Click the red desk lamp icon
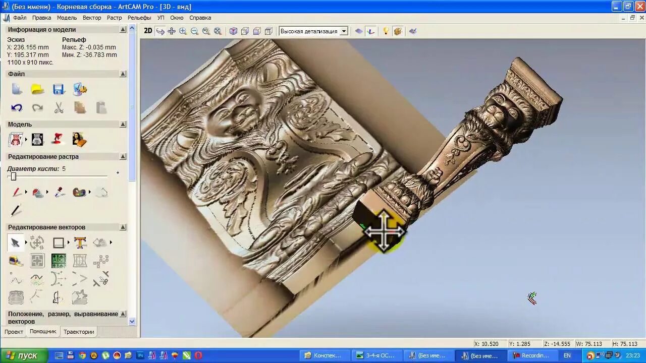The height and width of the screenshot is (363, 646). [59, 139]
